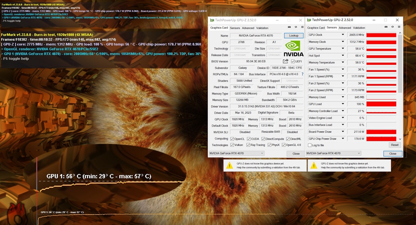Click the Memory Type value 'GDDR6X (Micron)'

click(x=246, y=94)
